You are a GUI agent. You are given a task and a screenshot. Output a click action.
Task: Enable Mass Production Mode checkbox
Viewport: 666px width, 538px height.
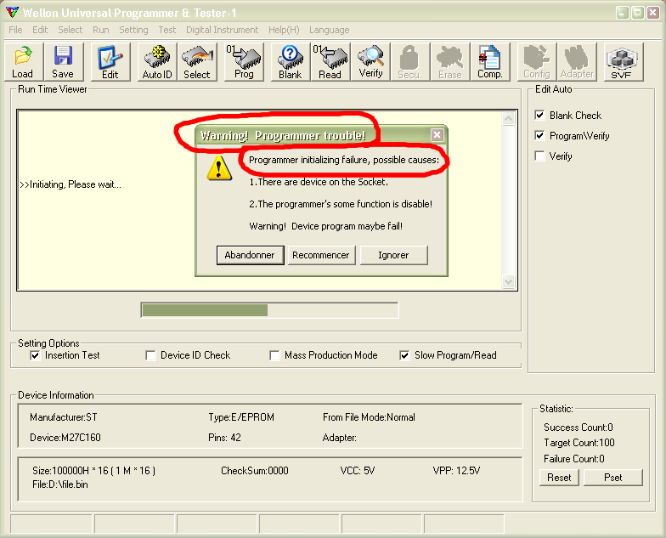[x=274, y=355]
